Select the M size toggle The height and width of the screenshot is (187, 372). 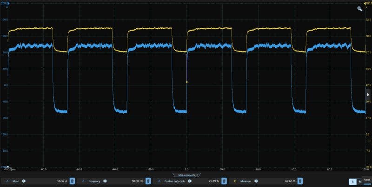(359, 181)
